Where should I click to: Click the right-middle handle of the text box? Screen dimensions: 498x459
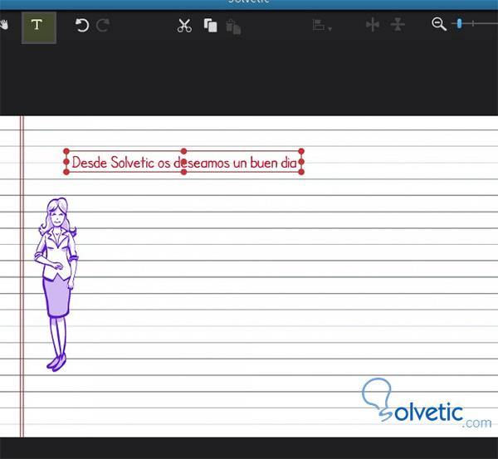301,162
